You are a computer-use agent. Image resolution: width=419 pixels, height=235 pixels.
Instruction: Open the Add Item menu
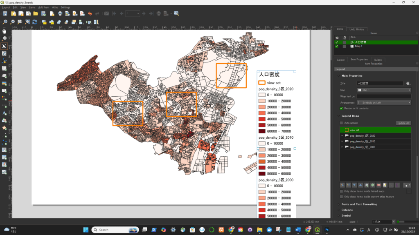tap(44, 7)
